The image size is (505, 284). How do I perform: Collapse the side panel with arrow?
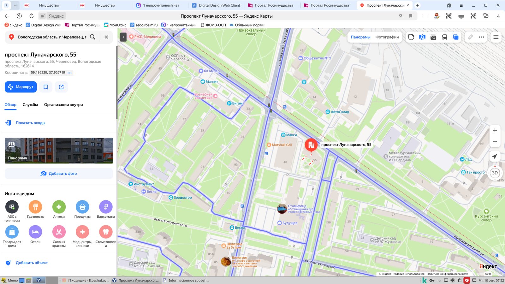(x=123, y=37)
